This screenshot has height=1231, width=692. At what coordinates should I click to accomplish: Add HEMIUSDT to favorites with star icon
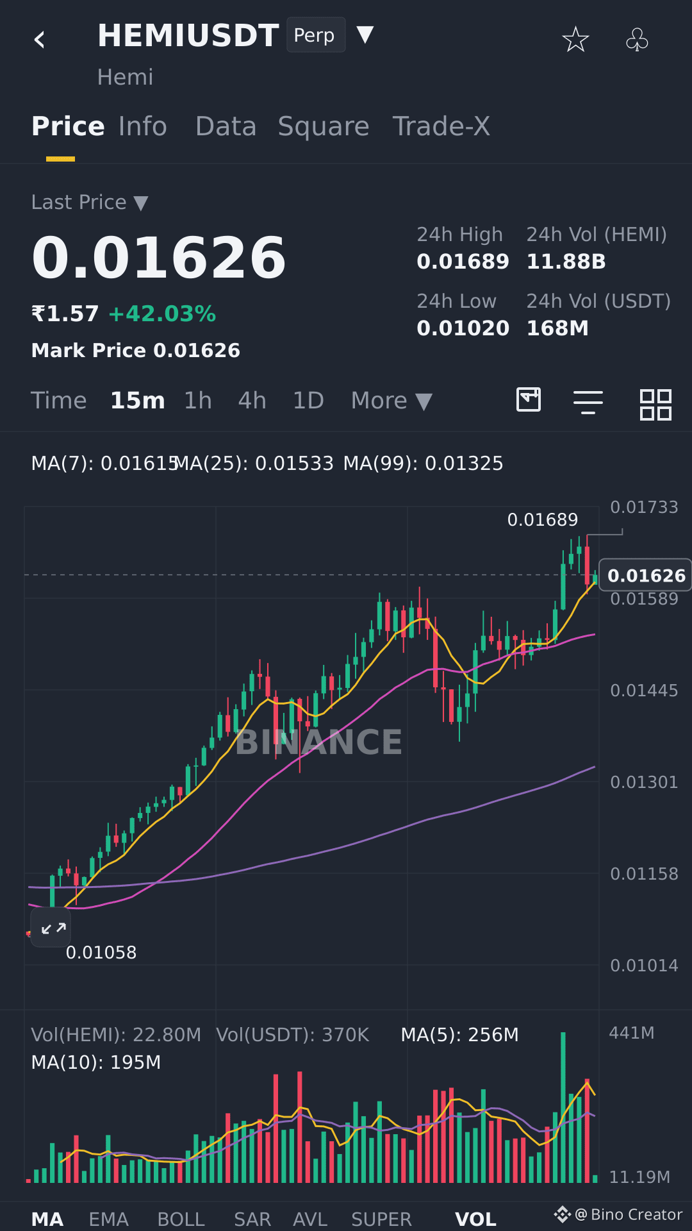(575, 40)
